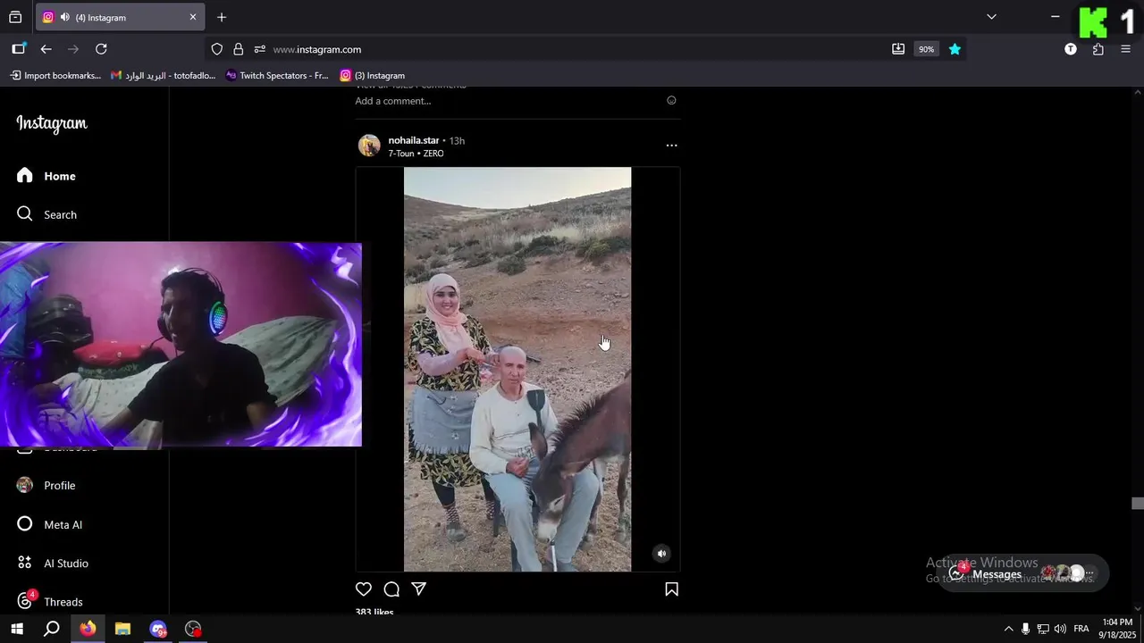Open the browser application hamburger menu
Screen dimensions: 1144x643
(1126, 49)
